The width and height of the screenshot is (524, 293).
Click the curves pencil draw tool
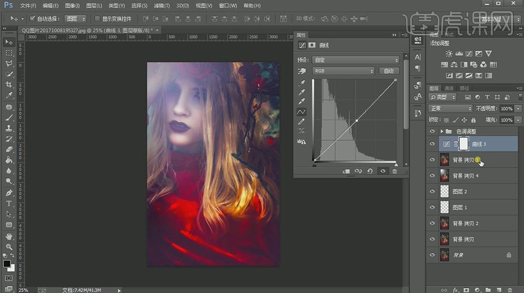tap(302, 122)
